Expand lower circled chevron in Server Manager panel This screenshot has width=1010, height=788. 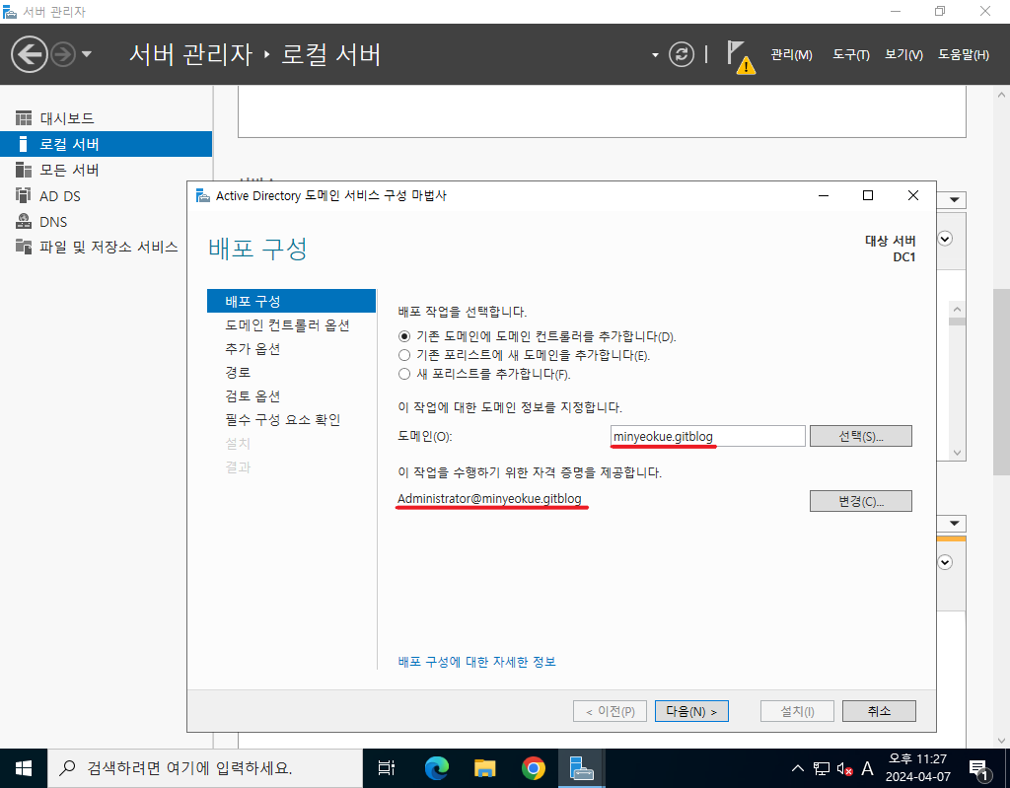click(x=945, y=562)
